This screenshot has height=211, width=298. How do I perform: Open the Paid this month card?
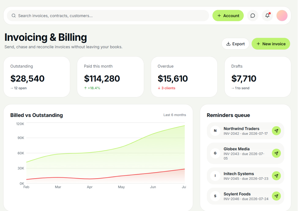pyautogui.click(x=110, y=77)
